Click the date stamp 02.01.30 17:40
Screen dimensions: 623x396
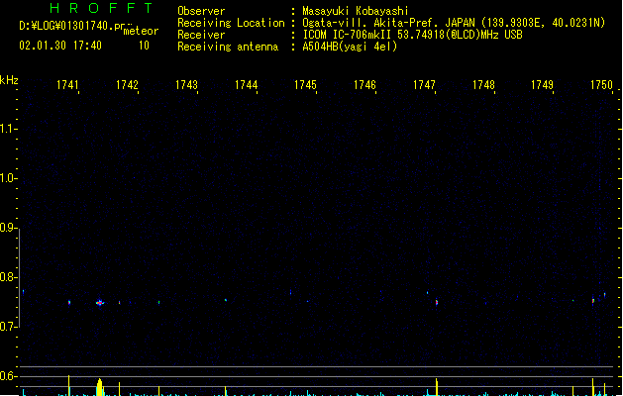60,46
